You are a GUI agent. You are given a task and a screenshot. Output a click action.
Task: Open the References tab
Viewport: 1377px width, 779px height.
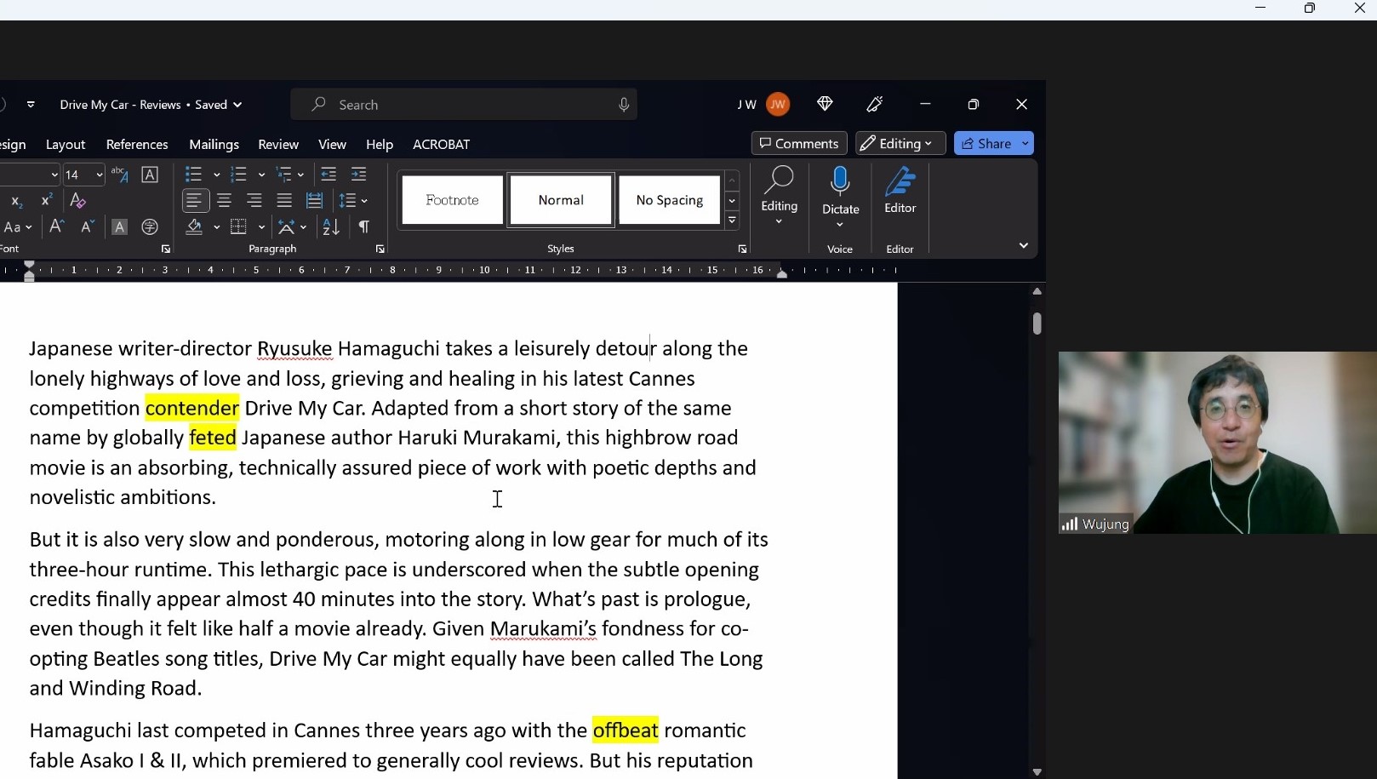(x=137, y=145)
